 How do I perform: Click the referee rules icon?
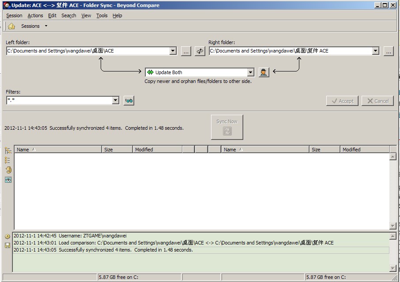pyautogui.click(x=264, y=72)
